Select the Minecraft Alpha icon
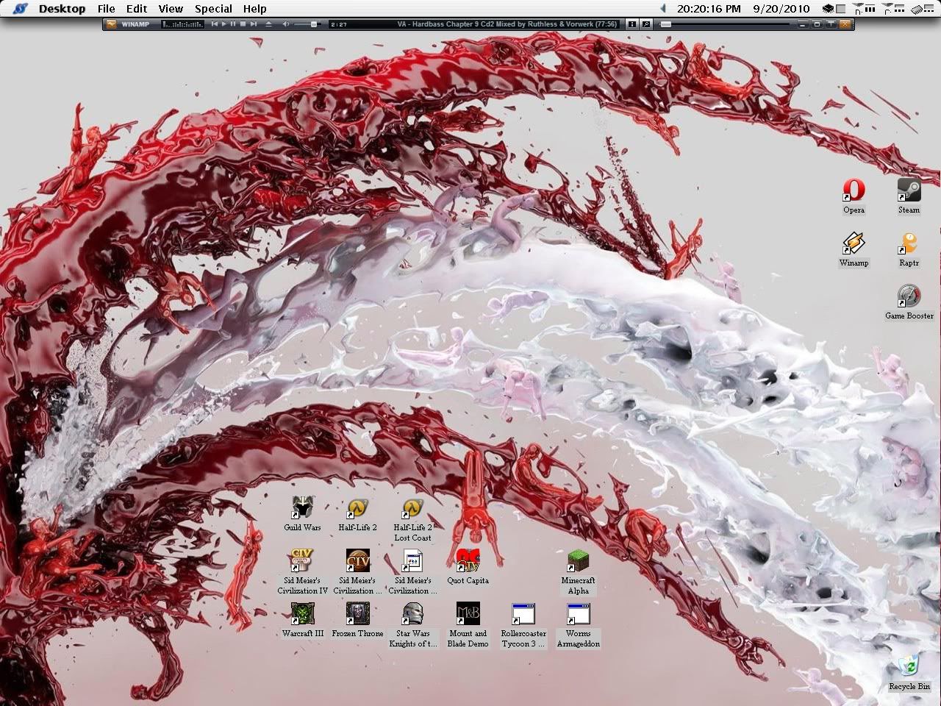941x706 pixels. (578, 572)
